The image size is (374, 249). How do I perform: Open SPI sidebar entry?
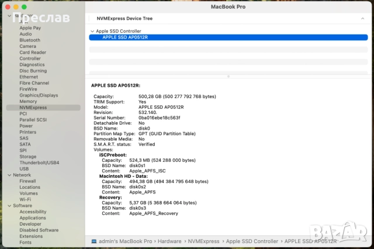pos(23,150)
